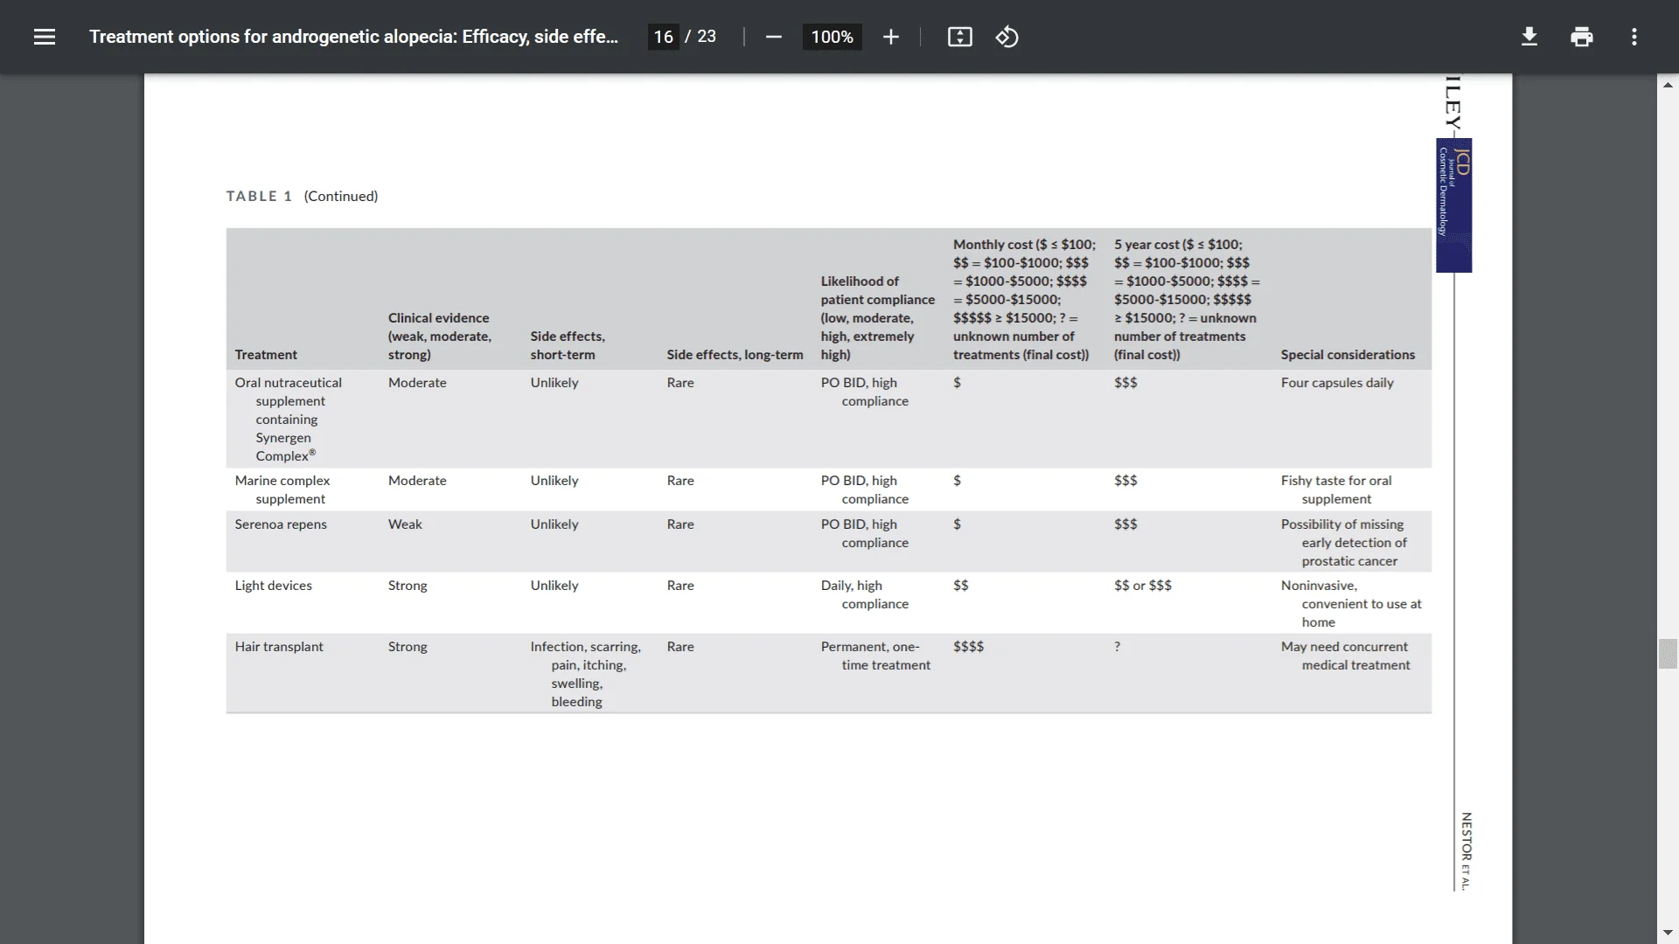Click 'Fishy taste for oral supplement' cell
The image size is (1679, 944).
tap(1336, 489)
